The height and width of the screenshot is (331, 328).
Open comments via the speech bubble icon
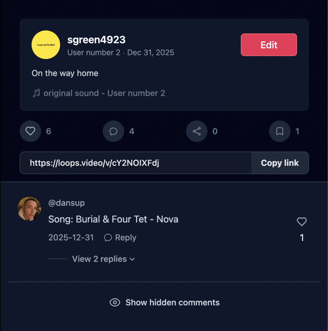coord(113,131)
